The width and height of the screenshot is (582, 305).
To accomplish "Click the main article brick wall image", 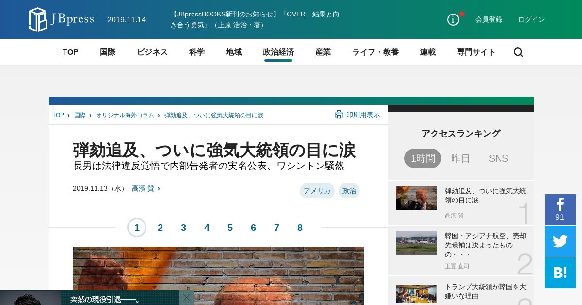I will pyautogui.click(x=218, y=276).
